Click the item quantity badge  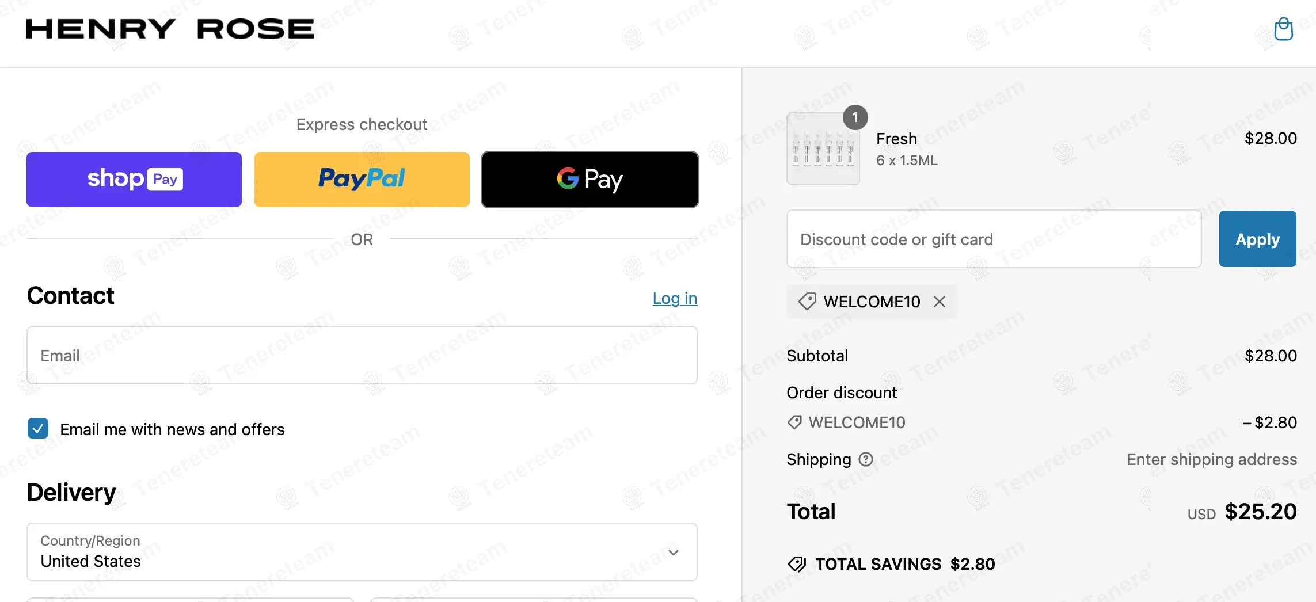click(x=855, y=117)
